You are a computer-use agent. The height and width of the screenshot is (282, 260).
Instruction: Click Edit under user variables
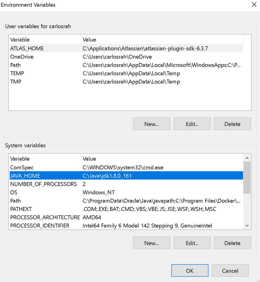pyautogui.click(x=192, y=124)
